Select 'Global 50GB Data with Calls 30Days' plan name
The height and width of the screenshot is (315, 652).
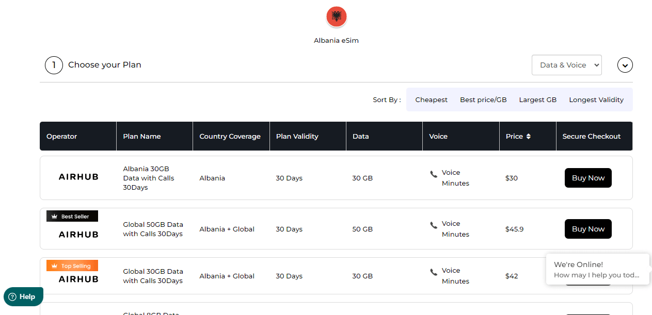153,229
